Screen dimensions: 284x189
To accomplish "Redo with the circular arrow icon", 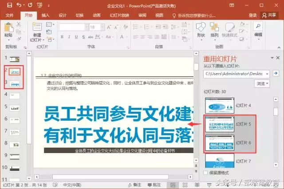I will 30,5.
